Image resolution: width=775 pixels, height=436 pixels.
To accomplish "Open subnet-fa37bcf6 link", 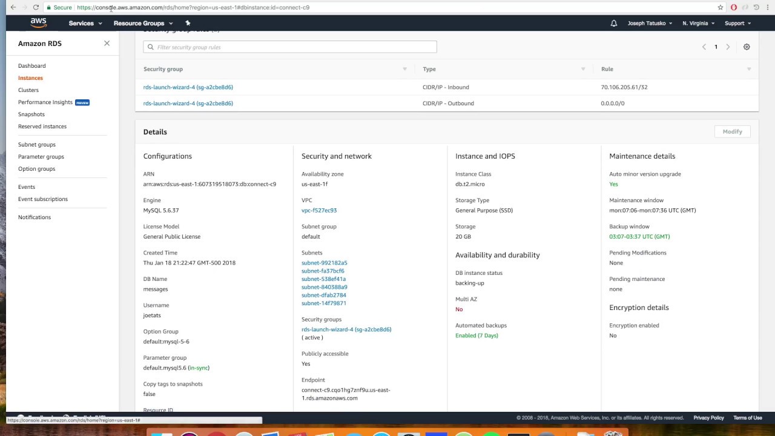I will tap(323, 271).
